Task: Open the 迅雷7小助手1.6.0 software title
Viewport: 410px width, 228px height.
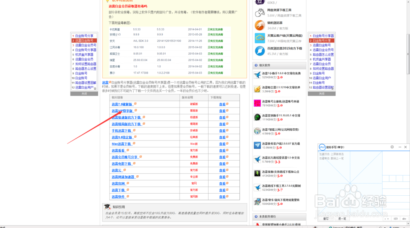Action: pyautogui.click(x=281, y=74)
